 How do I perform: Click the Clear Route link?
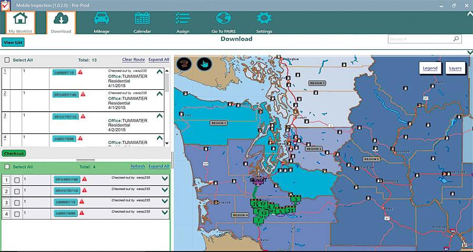(133, 60)
